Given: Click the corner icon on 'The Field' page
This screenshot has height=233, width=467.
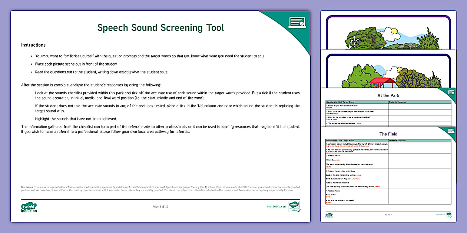Looking at the screenshot, I should (451, 131).
